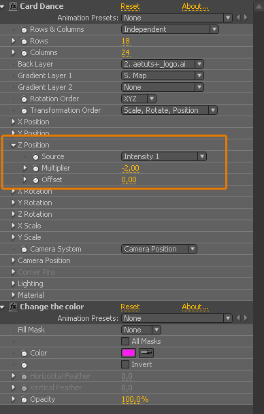Expand the Camera Position group
This screenshot has width=264, height=414.
tap(13, 260)
